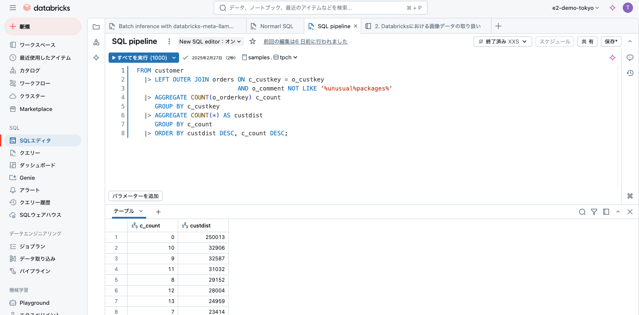This screenshot has height=315, width=639.
Task: Open the samples catalog selector
Action: [256, 57]
